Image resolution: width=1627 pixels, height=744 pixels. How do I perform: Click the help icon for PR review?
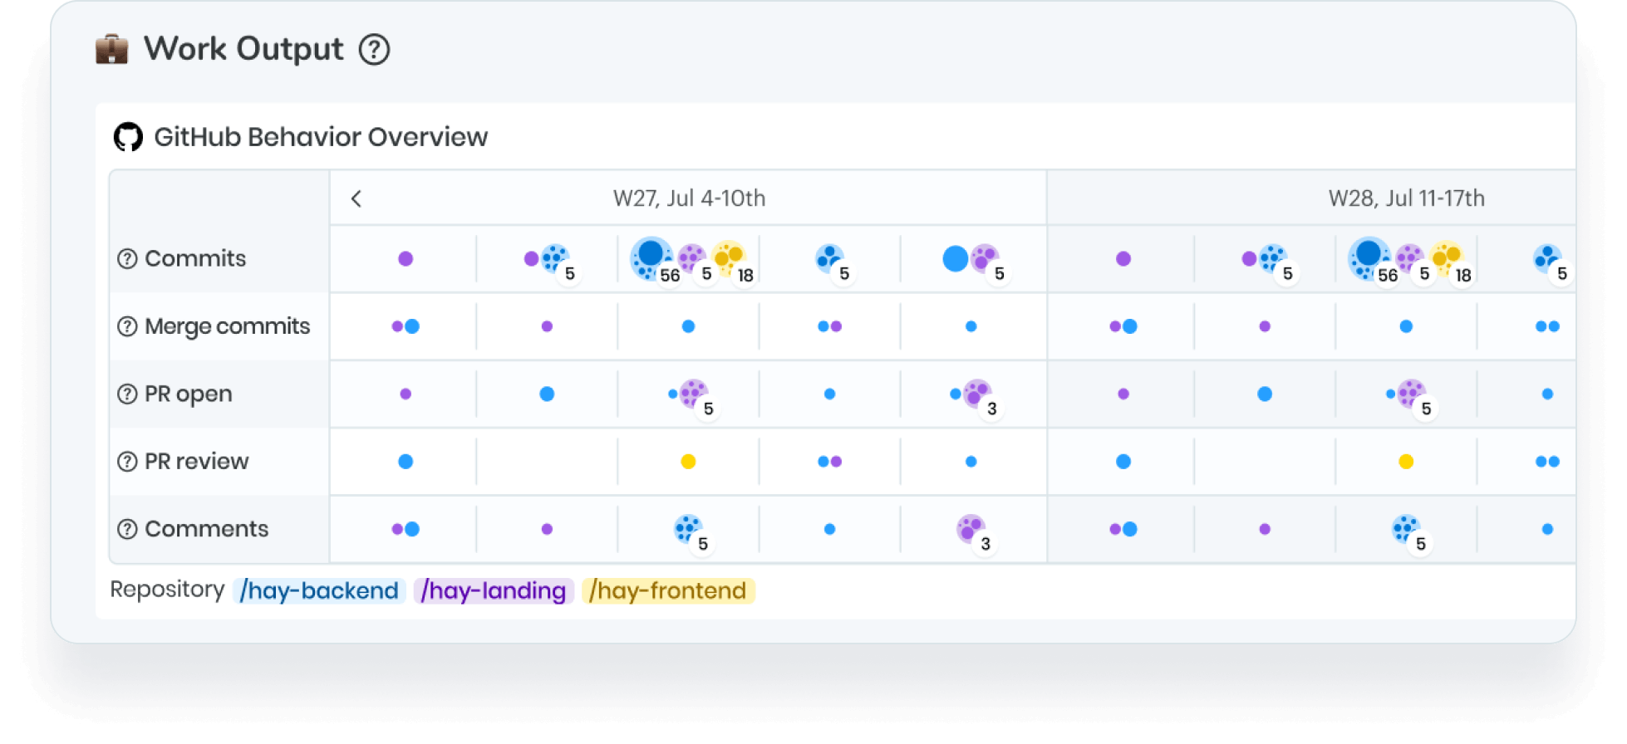tap(127, 462)
